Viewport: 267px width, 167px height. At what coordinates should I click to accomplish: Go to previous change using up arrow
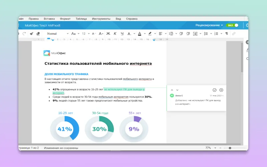[x=172, y=90]
